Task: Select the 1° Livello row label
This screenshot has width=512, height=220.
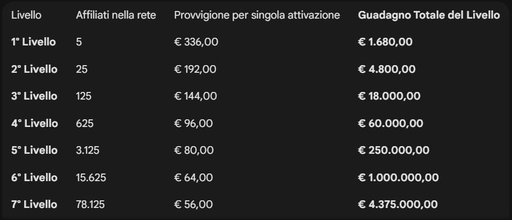Action: tap(33, 42)
